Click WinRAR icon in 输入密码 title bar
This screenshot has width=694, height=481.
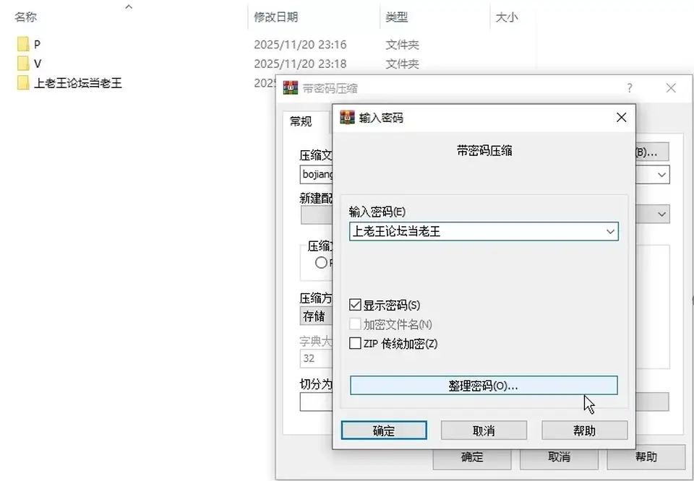[x=348, y=118]
